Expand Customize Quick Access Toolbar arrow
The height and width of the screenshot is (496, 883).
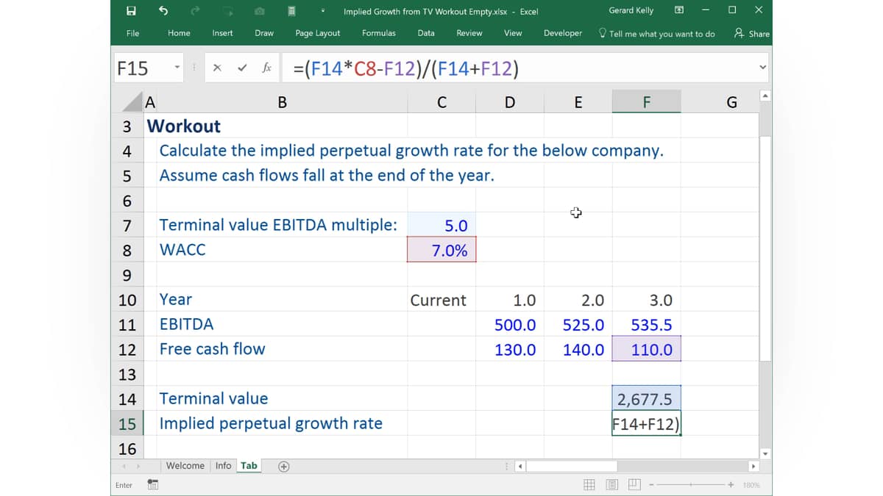[x=323, y=10]
